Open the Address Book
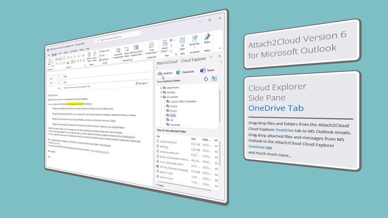 click(x=89, y=57)
